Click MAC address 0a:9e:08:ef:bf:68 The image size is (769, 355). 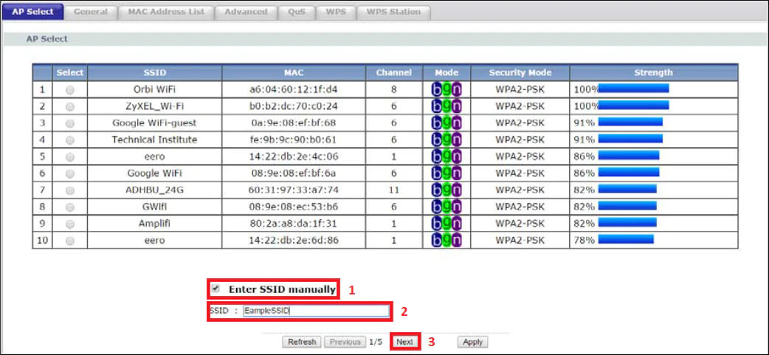[294, 123]
